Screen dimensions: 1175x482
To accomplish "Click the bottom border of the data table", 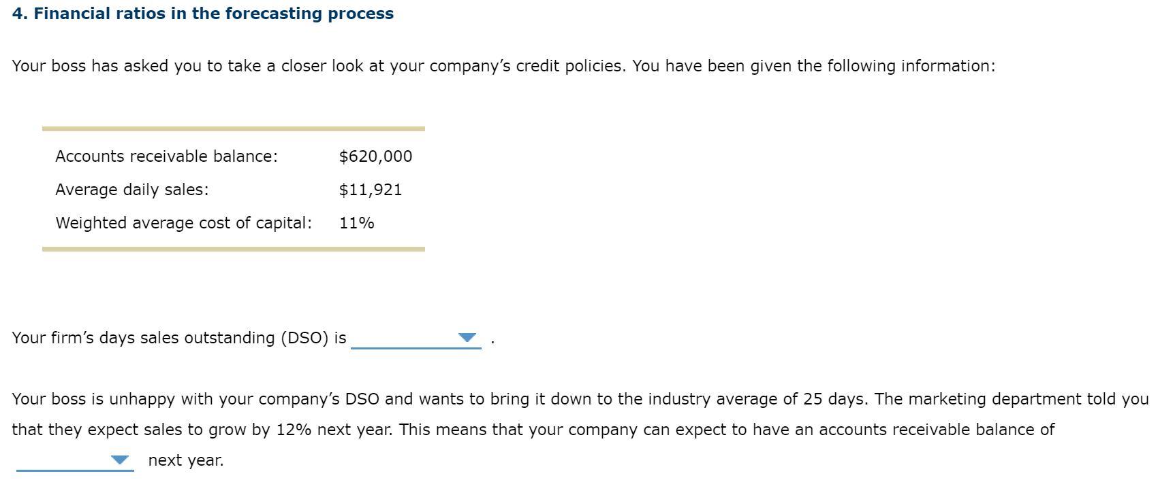I will (x=233, y=249).
